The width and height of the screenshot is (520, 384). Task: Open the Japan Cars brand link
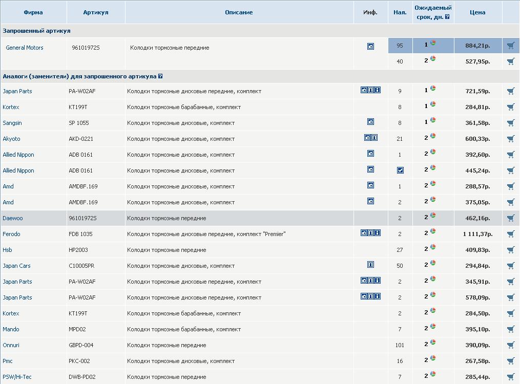[x=16, y=266]
